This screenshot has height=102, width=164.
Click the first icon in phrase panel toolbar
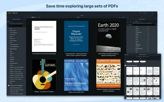pos(128,22)
